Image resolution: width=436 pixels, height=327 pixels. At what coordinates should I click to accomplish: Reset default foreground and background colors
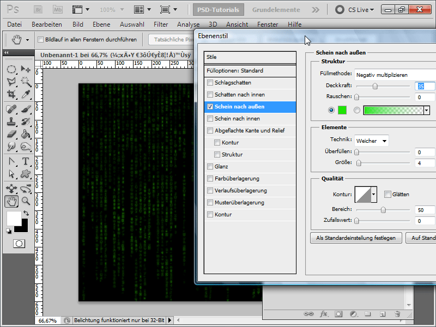pos(9,231)
